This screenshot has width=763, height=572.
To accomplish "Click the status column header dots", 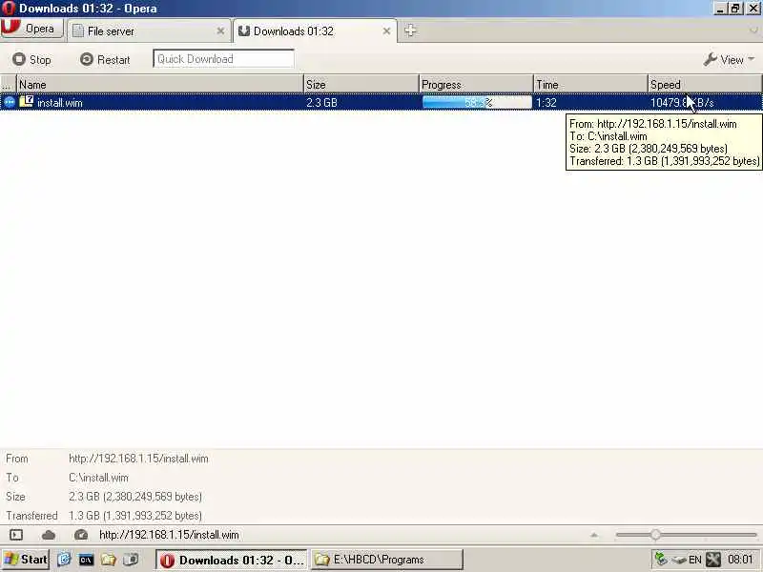I will point(9,84).
